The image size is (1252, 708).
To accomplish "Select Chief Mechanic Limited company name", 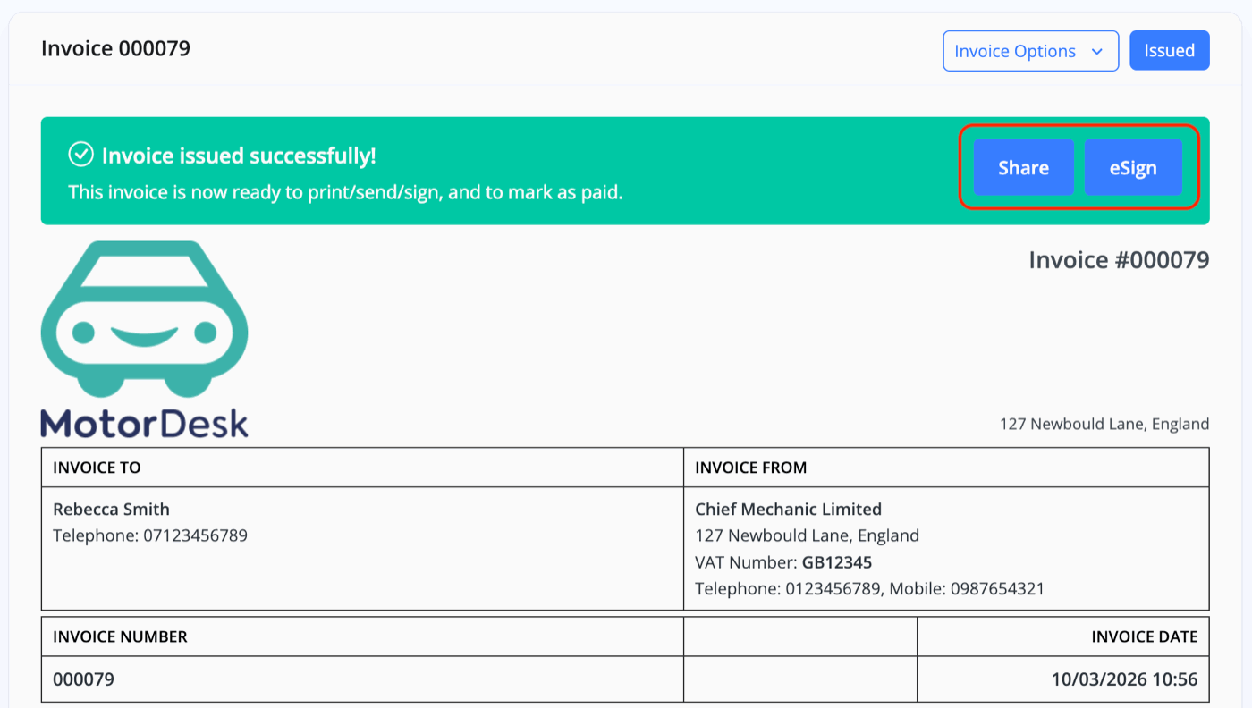I will [x=788, y=510].
